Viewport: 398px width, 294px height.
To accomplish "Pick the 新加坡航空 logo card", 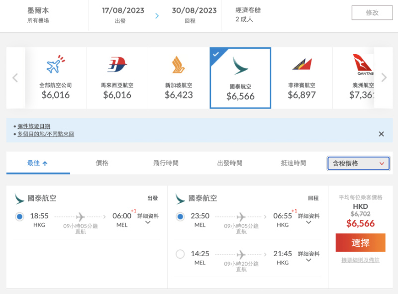I will click(x=179, y=78).
